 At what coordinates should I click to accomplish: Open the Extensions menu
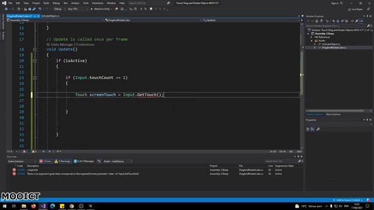[98, 3]
